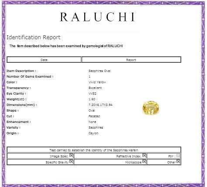Click the "Variety :" label

click(x=14, y=128)
